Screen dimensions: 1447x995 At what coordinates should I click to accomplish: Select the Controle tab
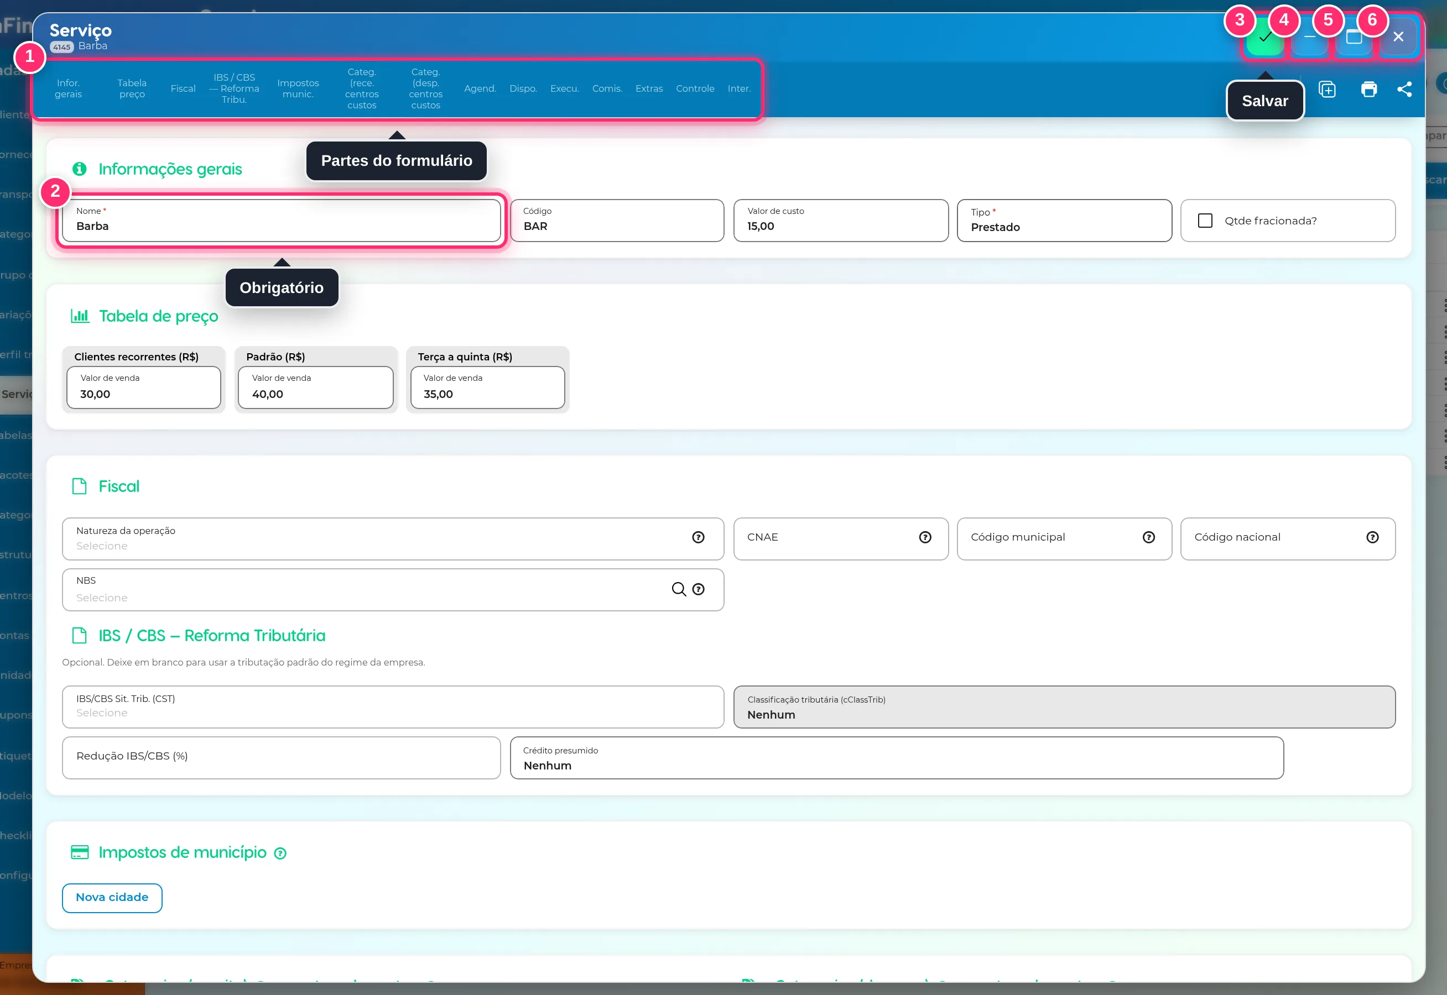tap(695, 88)
